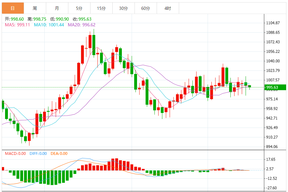Click the tallest green candle at the peak
This screenshot has height=192, width=288.
tap(94, 45)
